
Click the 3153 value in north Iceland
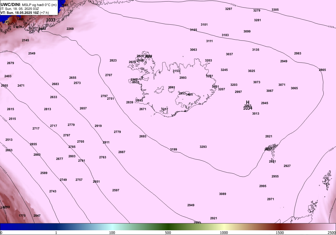point(176,71)
